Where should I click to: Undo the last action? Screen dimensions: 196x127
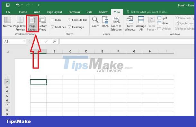(18, 5)
